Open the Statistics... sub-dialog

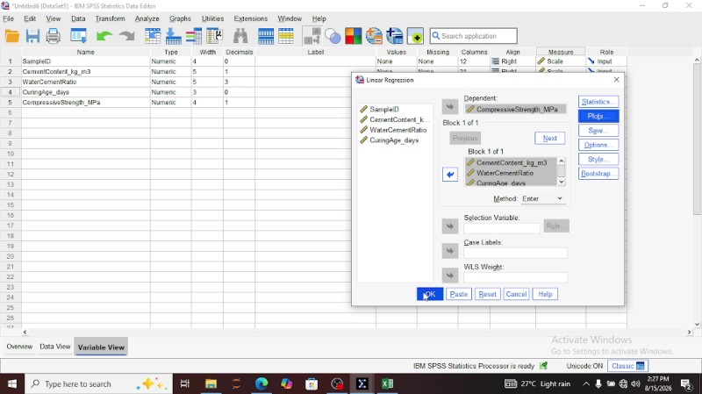[598, 102]
